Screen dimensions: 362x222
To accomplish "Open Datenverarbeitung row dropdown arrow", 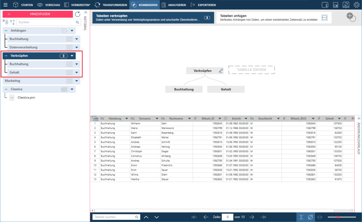I will [x=77, y=47].
